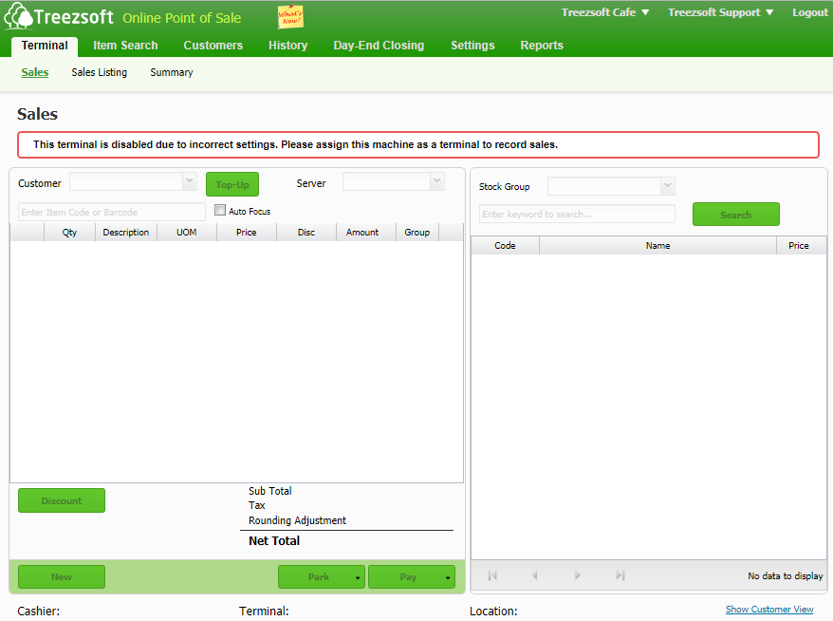
Task: Focus the stock keyword search field
Action: point(577,215)
